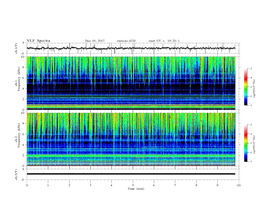Click the "-5" tick on ch.2 colorbar
Image resolution: width=269 pixels, height=208 pixels.
pos(250,143)
